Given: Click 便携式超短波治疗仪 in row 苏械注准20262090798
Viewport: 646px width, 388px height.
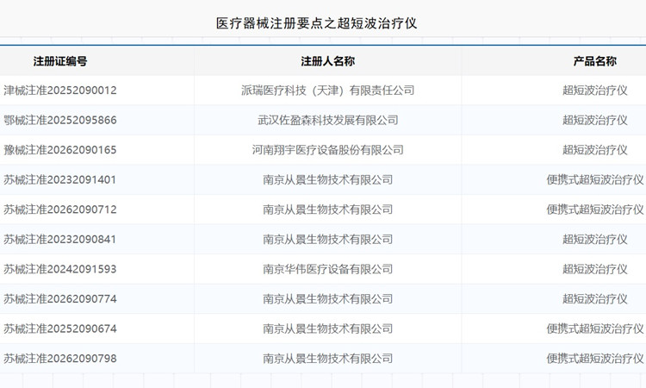Looking at the screenshot, I should coord(595,359).
